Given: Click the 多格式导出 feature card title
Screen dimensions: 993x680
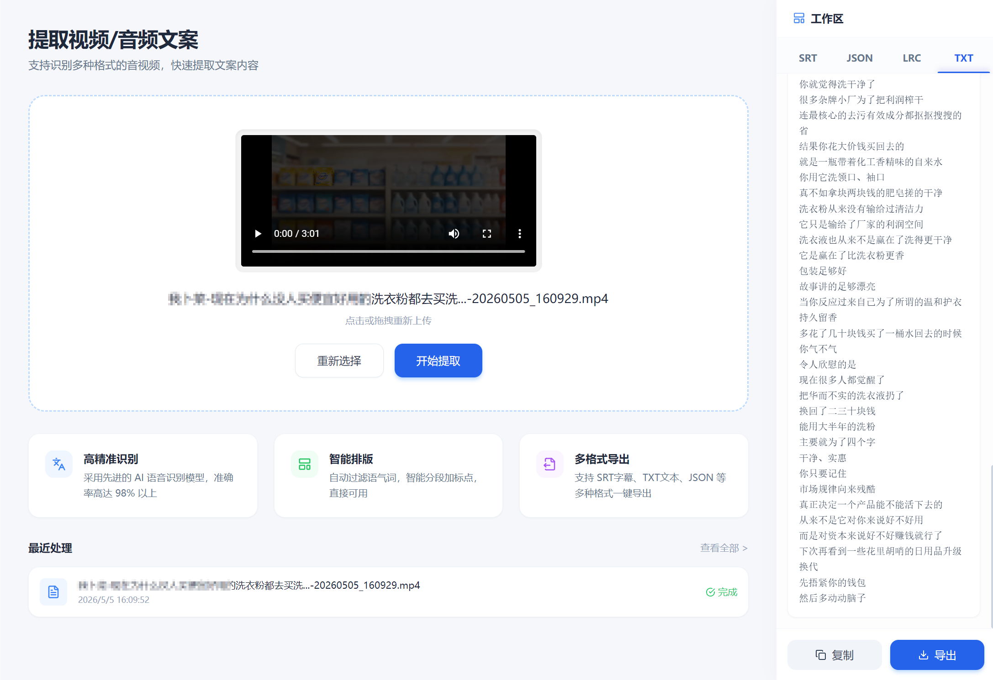Looking at the screenshot, I should (x=602, y=459).
